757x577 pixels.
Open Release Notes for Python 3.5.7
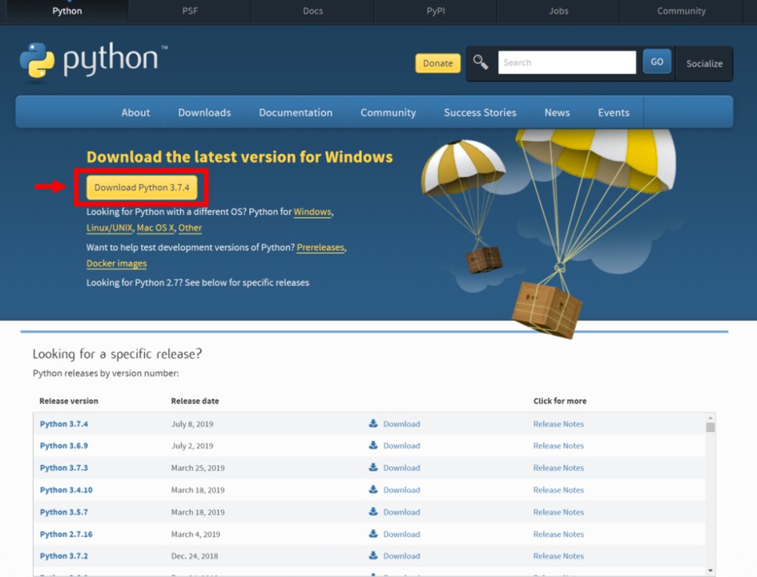pos(558,512)
